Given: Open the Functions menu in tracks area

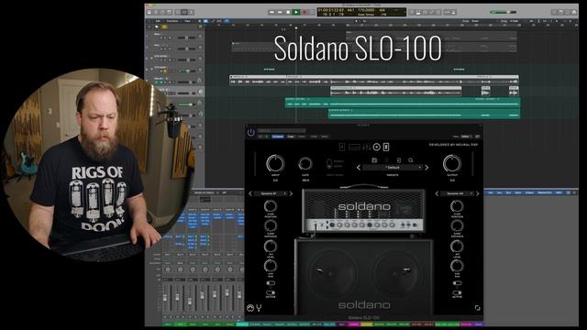Looking at the screenshot, I should [172, 21].
